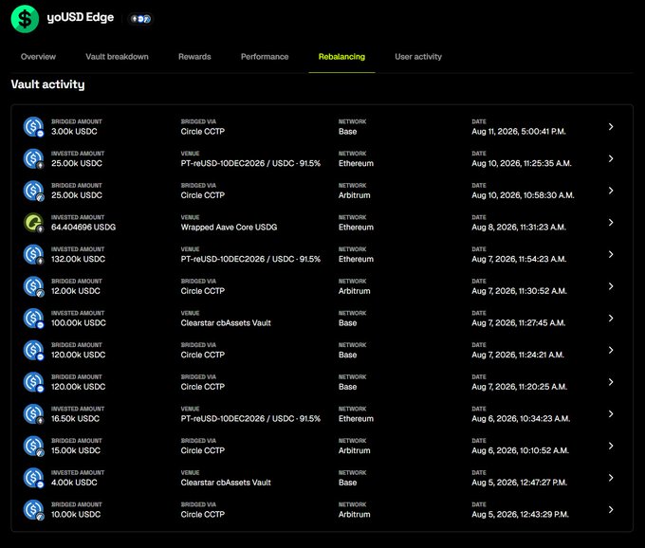
Task: Expand Aug 7 11:27:45 A.M. row chevron
Action: click(x=611, y=319)
